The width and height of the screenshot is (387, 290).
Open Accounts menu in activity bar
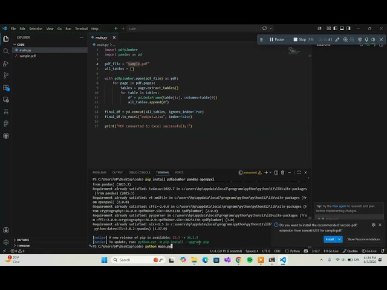coord(6,230)
